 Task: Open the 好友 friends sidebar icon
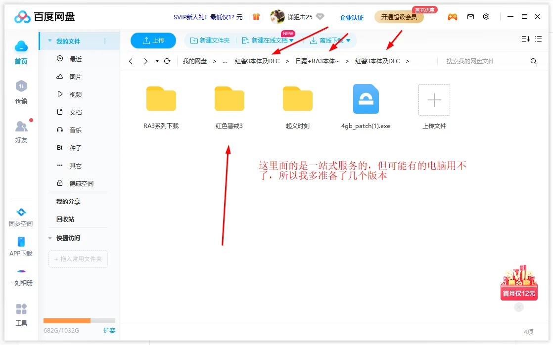21,131
